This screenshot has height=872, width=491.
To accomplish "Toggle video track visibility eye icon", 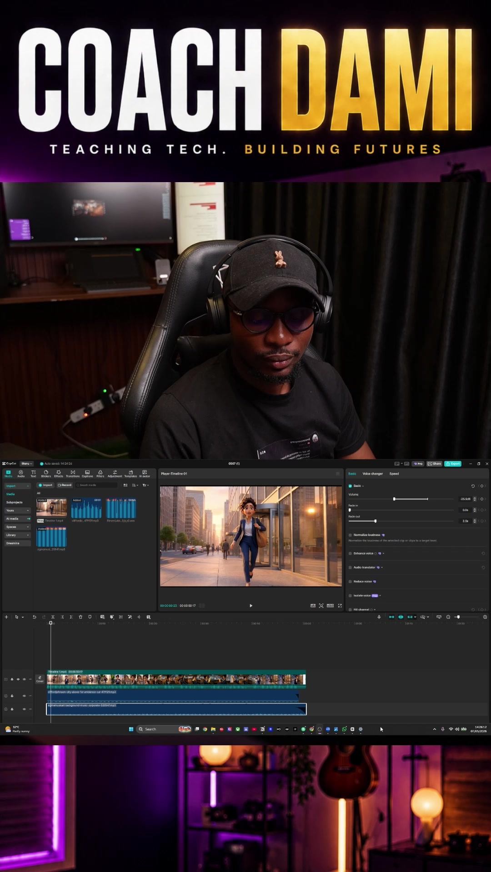I will (x=18, y=679).
